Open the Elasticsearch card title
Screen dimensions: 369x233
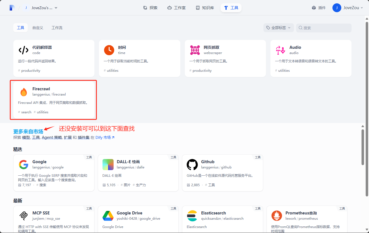(x=214, y=213)
